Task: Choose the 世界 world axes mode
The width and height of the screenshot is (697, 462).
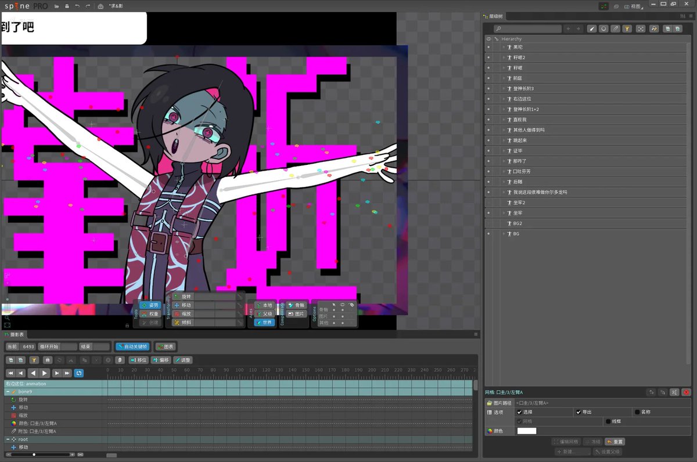Action: click(x=265, y=323)
